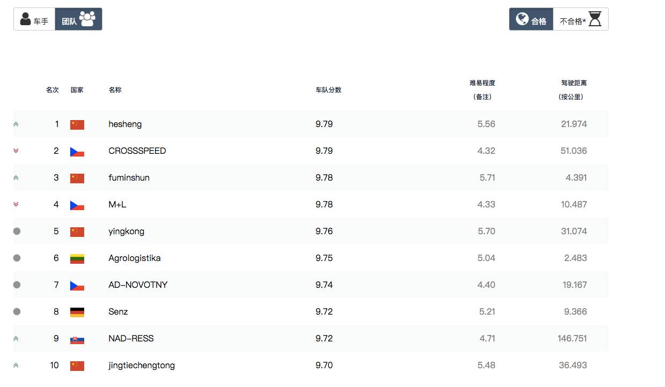
Task: Select yingkong's score 9.76
Action: [324, 231]
